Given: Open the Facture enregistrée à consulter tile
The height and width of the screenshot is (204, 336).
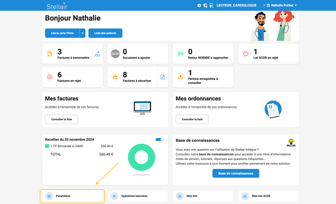Looking at the screenshot, I should tap(203, 77).
